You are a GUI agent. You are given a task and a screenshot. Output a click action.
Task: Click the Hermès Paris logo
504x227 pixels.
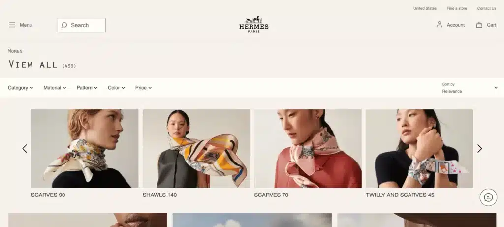(x=253, y=25)
